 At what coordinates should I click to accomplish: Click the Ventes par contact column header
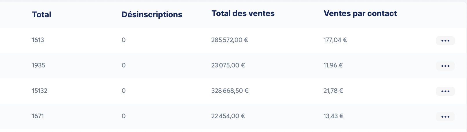pyautogui.click(x=360, y=14)
